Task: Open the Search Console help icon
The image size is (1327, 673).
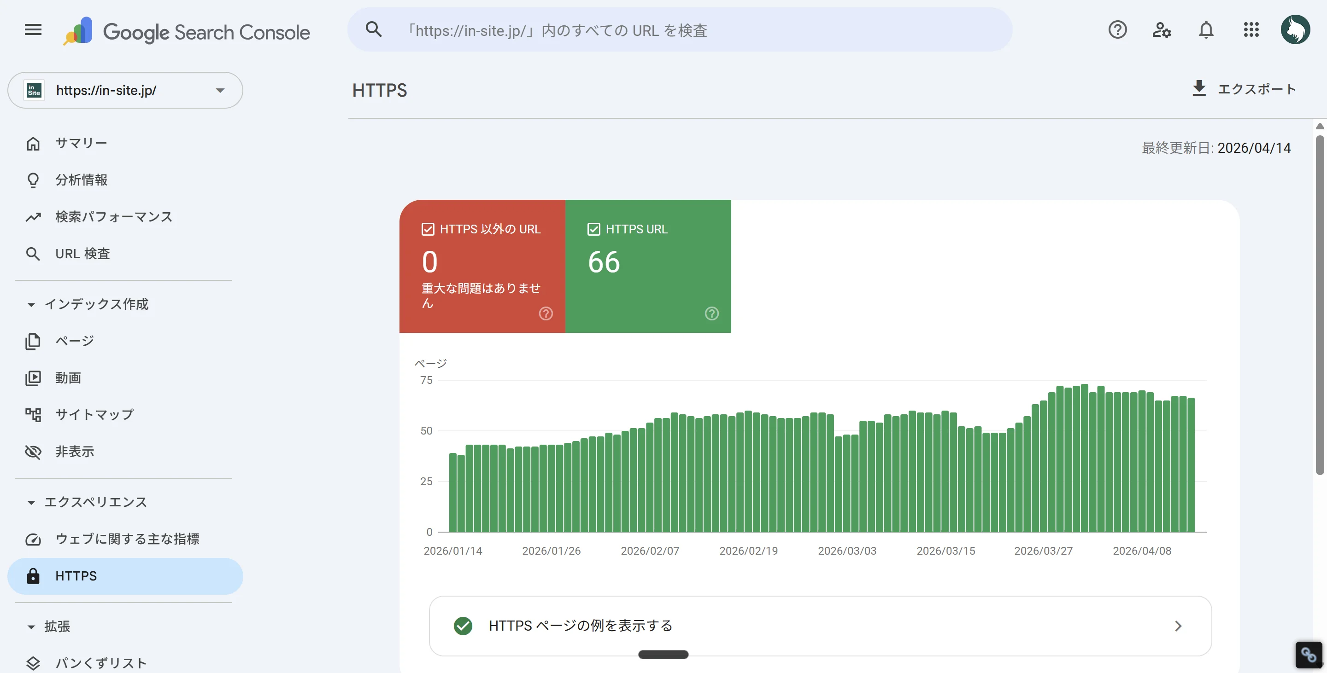Action: click(1117, 30)
